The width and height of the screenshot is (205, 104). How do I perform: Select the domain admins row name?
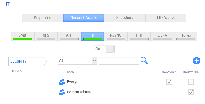(x=79, y=92)
